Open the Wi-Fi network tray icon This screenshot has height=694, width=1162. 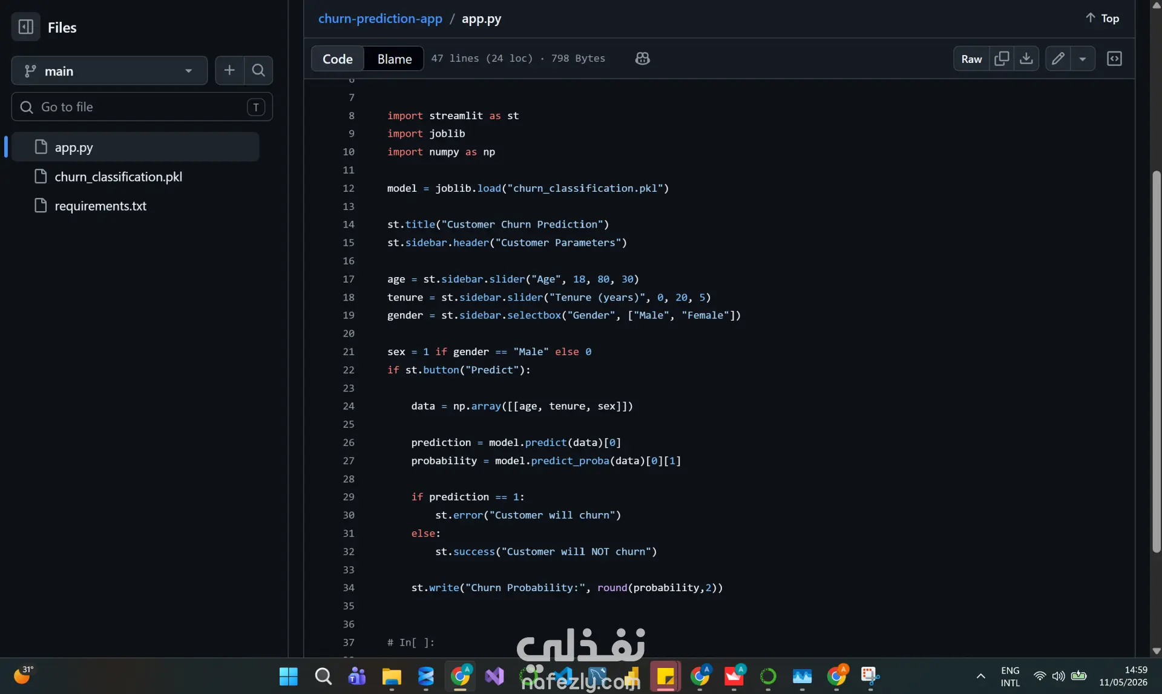point(1040,676)
